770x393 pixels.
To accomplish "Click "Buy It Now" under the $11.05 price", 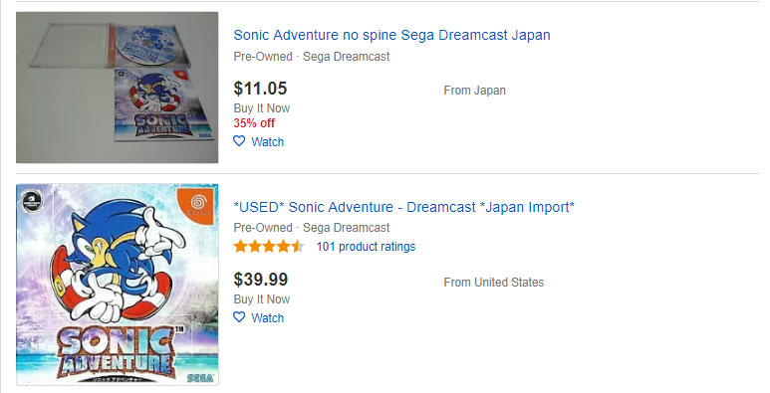I will 262,108.
